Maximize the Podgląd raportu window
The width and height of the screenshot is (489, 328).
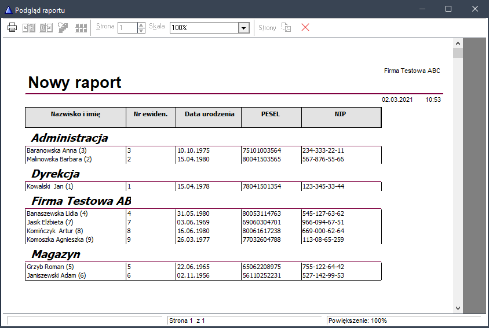(448, 9)
